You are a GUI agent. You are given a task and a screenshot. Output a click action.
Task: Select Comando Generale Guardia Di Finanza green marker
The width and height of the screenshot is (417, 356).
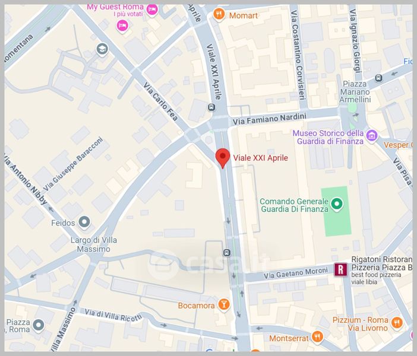pyautogui.click(x=337, y=205)
